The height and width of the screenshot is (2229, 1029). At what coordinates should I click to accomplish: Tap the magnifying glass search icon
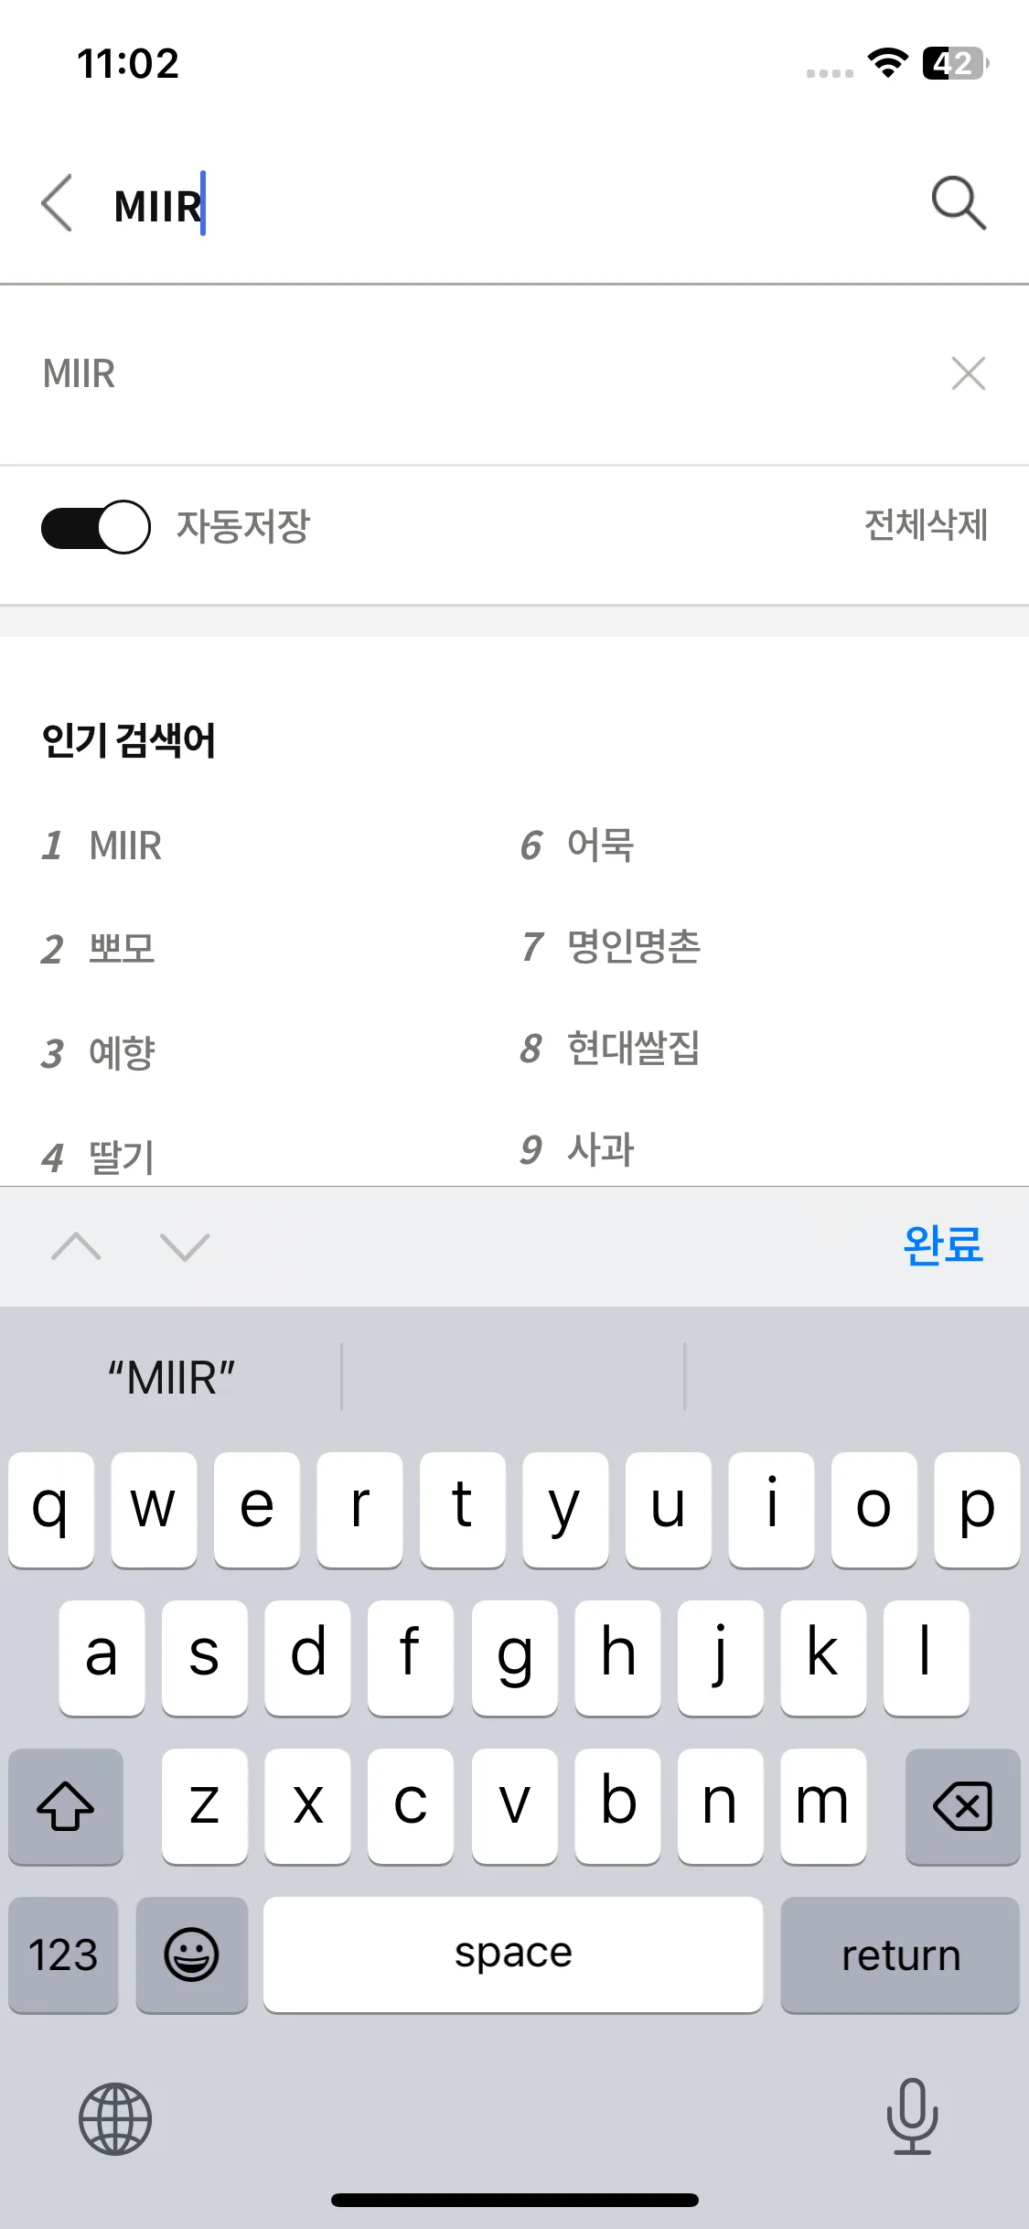pos(959,203)
